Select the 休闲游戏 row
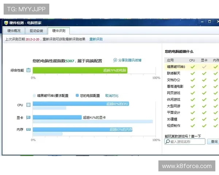The image size is (219, 175). [x=192, y=100]
